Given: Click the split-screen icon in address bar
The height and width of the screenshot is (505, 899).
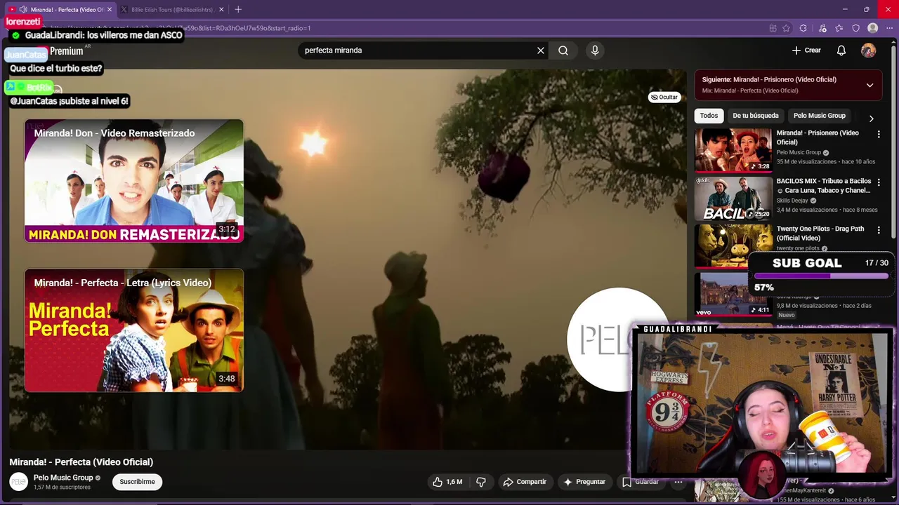Looking at the screenshot, I should coord(773,28).
